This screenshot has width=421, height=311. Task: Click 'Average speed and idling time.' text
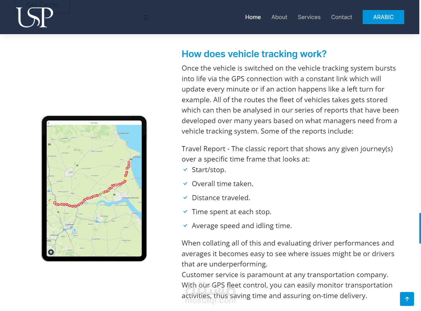[x=242, y=226]
